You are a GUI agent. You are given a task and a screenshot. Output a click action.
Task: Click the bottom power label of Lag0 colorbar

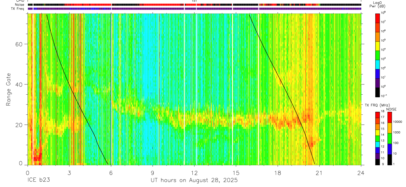tap(385, 96)
